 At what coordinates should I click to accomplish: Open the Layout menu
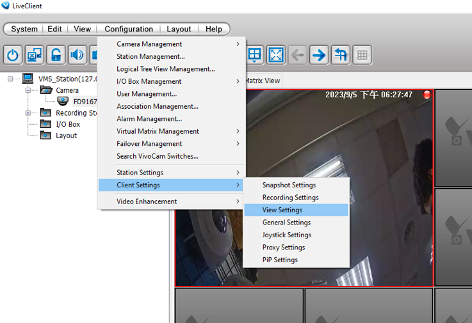click(x=179, y=29)
